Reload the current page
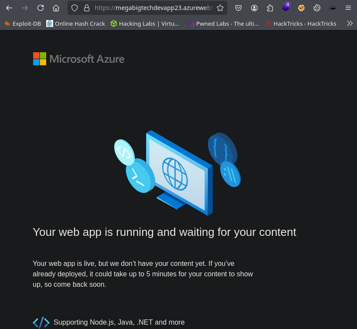This screenshot has width=357, height=329. click(x=41, y=8)
